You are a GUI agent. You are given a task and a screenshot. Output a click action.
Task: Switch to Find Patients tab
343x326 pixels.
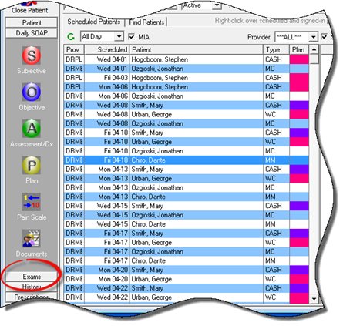[146, 22]
